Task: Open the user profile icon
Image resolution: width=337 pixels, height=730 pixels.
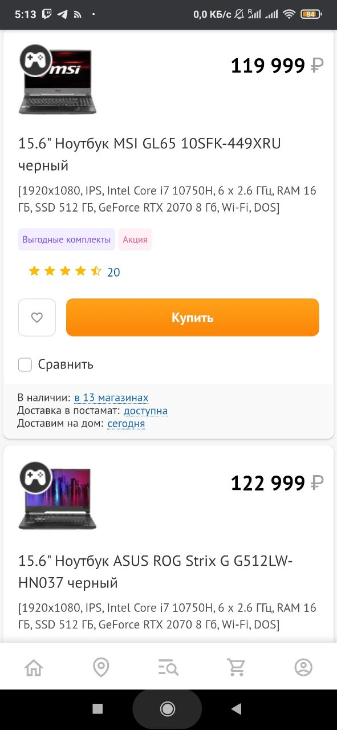Action: click(x=303, y=667)
